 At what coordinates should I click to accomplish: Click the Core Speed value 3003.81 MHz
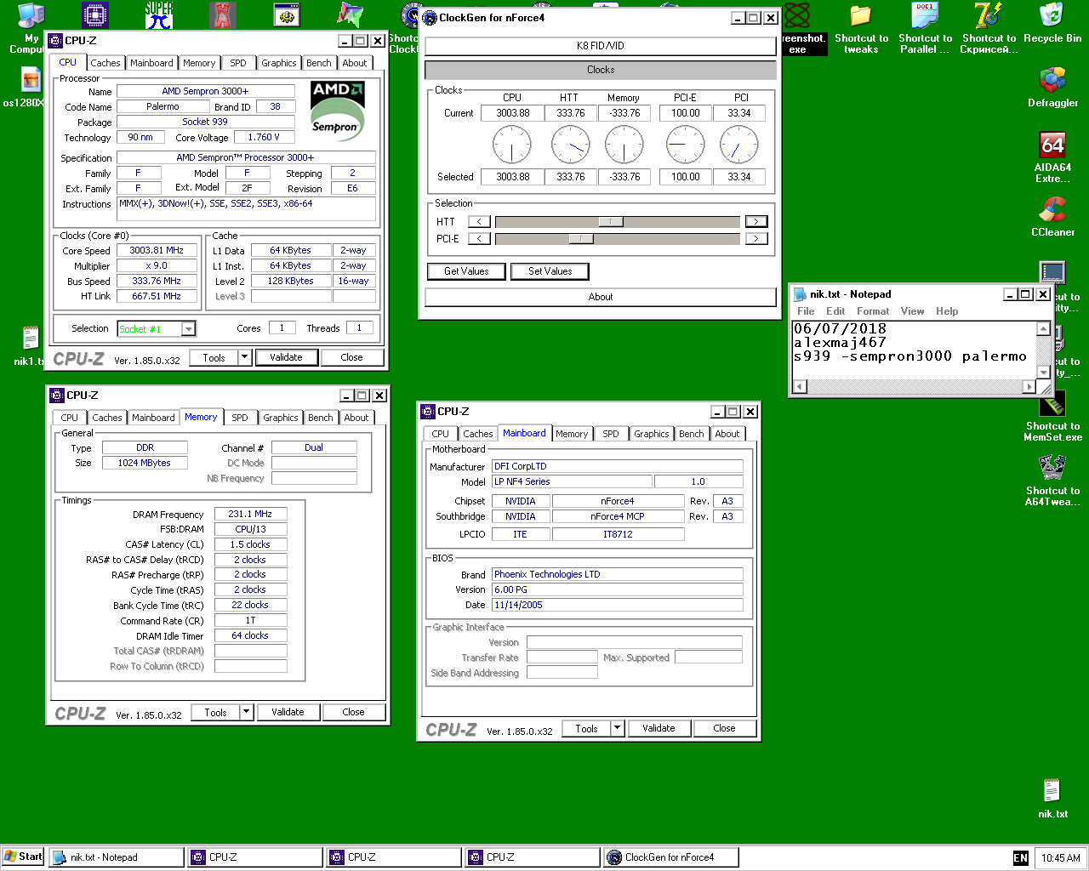[x=157, y=251]
